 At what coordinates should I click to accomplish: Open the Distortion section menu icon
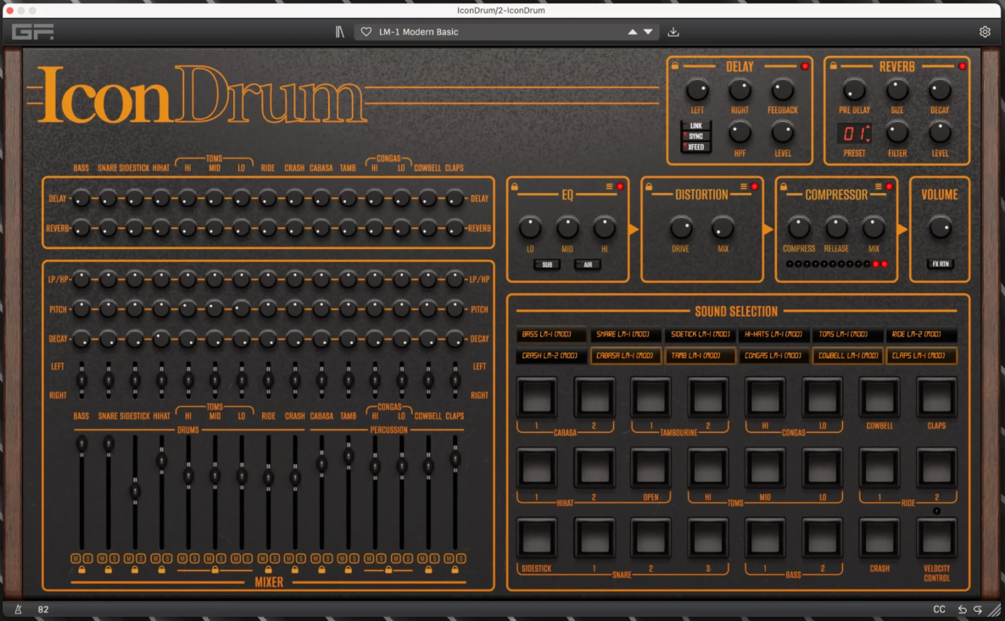point(744,186)
